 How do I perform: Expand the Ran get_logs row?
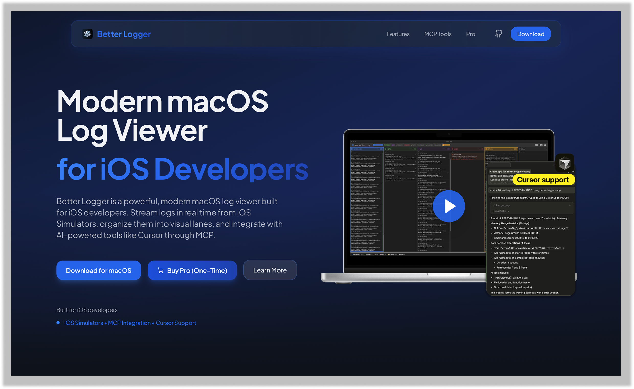[503, 205]
